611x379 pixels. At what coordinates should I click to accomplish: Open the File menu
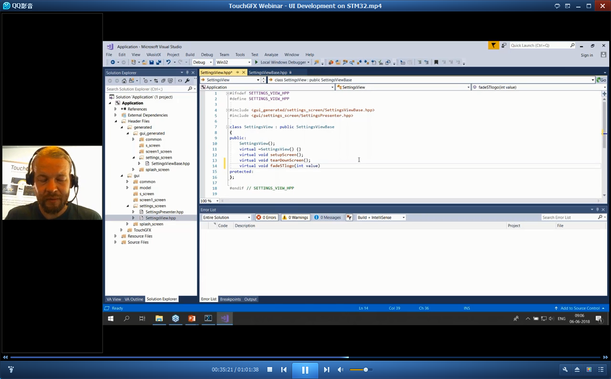[x=109, y=55]
